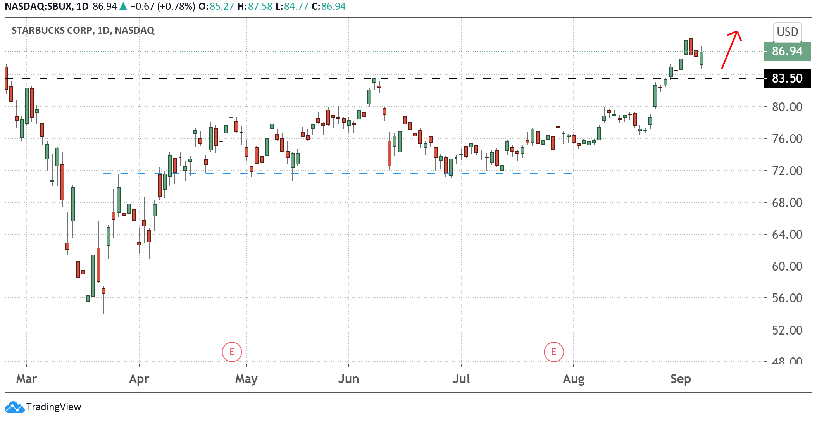Click the earnings marker near Aug
Image resolution: width=817 pixels, height=421 pixels.
pos(553,352)
